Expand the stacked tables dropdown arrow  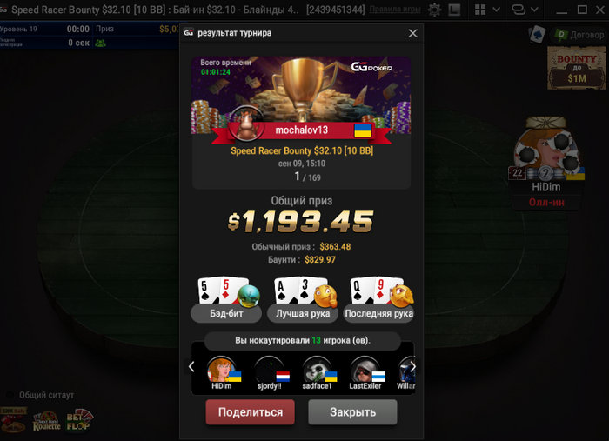pyautogui.click(x=534, y=10)
